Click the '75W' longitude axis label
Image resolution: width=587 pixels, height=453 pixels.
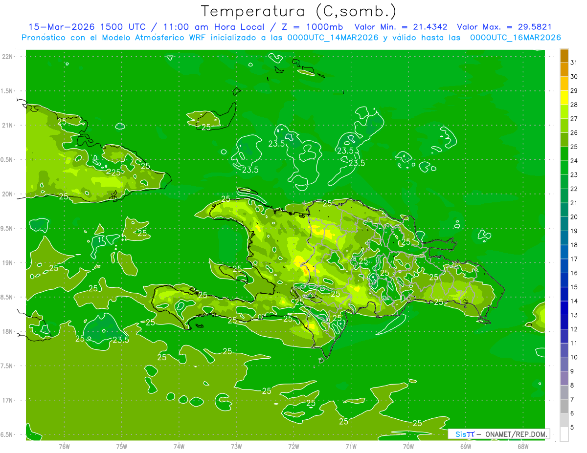click(121, 447)
